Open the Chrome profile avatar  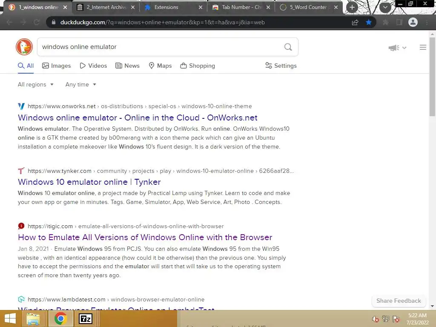pyautogui.click(x=413, y=22)
